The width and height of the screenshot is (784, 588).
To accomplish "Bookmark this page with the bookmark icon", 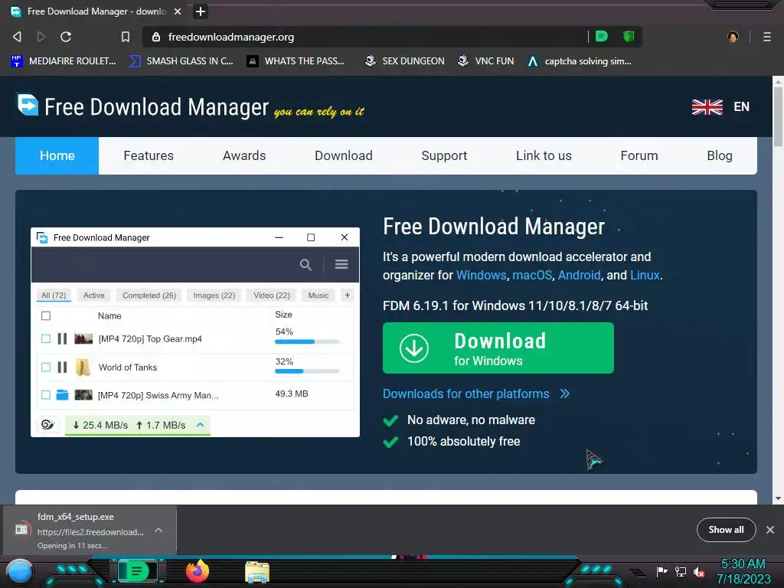I will pyautogui.click(x=126, y=37).
